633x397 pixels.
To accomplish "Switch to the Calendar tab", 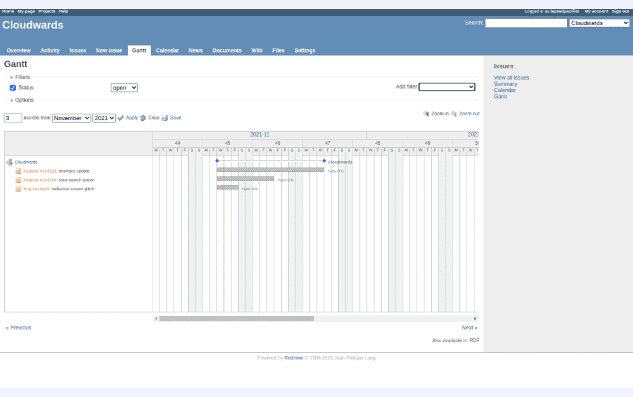I will (x=167, y=50).
